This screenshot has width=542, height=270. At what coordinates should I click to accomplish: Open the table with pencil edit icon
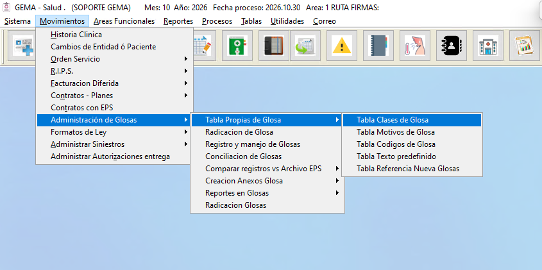205,46
